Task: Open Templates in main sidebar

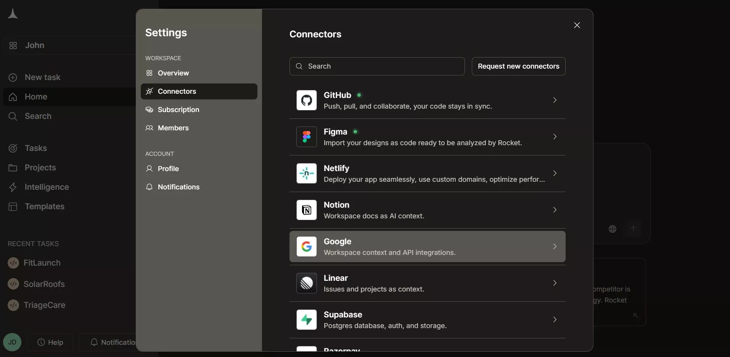Action: [x=69, y=207]
